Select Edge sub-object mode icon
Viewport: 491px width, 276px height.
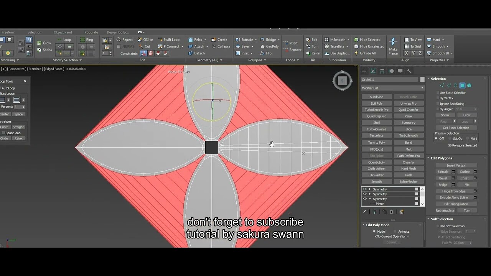[449, 85]
